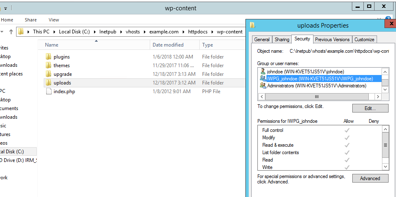This screenshot has height=197, width=396.
Task: Click the Full control Allow checkmark
Action: tap(347, 130)
